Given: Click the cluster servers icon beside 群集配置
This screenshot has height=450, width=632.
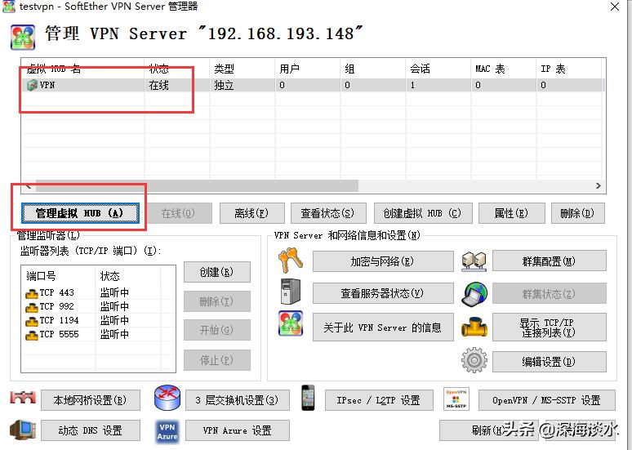Looking at the screenshot, I should pyautogui.click(x=474, y=261).
